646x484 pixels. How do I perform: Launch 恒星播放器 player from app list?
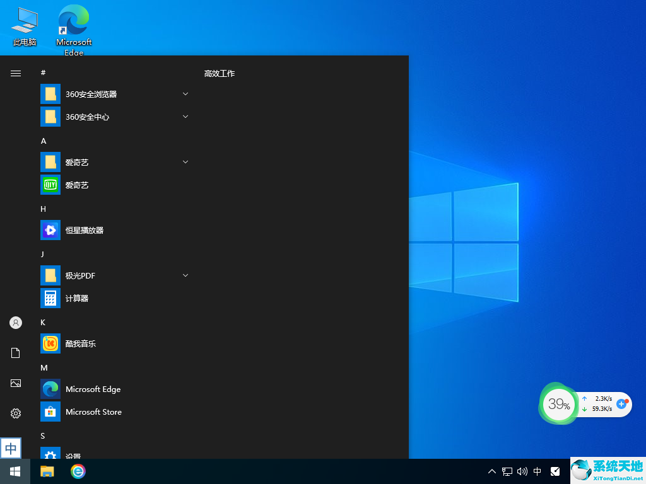[x=50, y=231]
